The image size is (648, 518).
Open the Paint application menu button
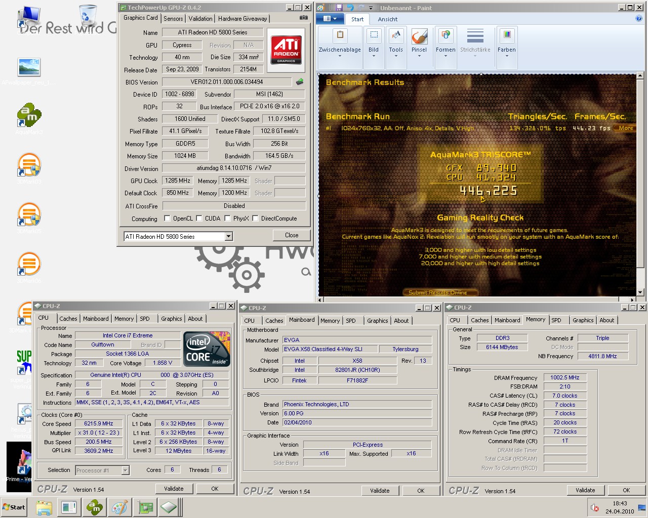pos(330,19)
